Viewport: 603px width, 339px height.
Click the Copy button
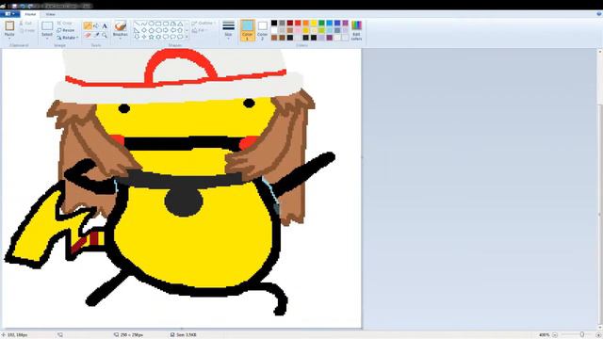tap(27, 30)
